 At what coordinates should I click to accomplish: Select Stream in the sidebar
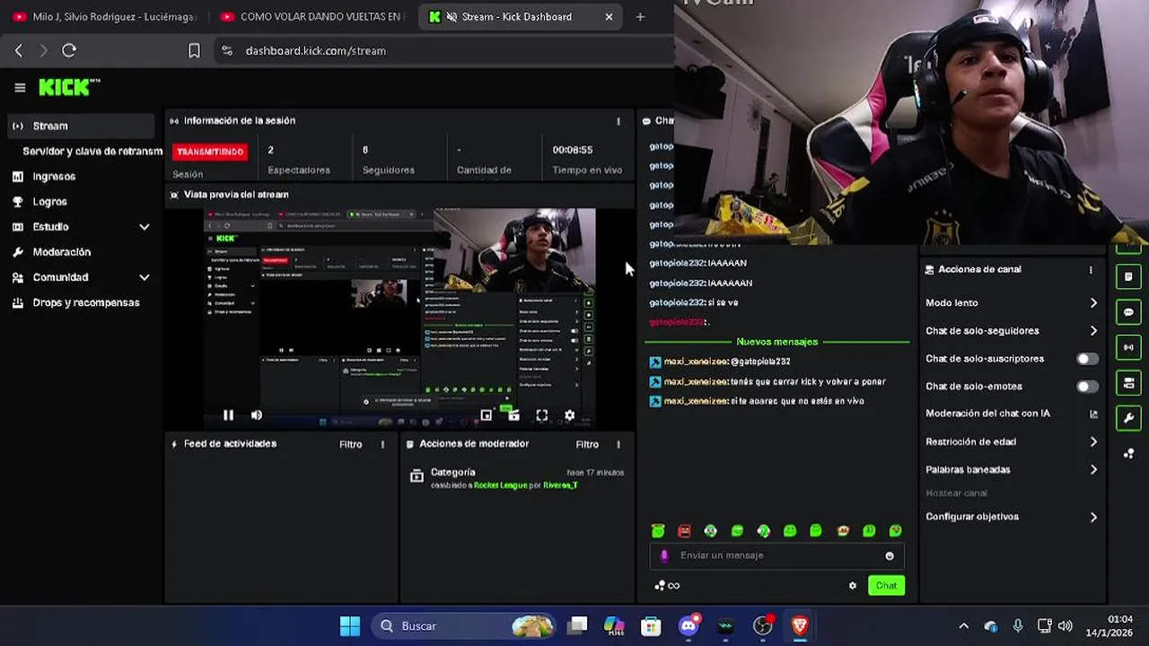pyautogui.click(x=81, y=127)
